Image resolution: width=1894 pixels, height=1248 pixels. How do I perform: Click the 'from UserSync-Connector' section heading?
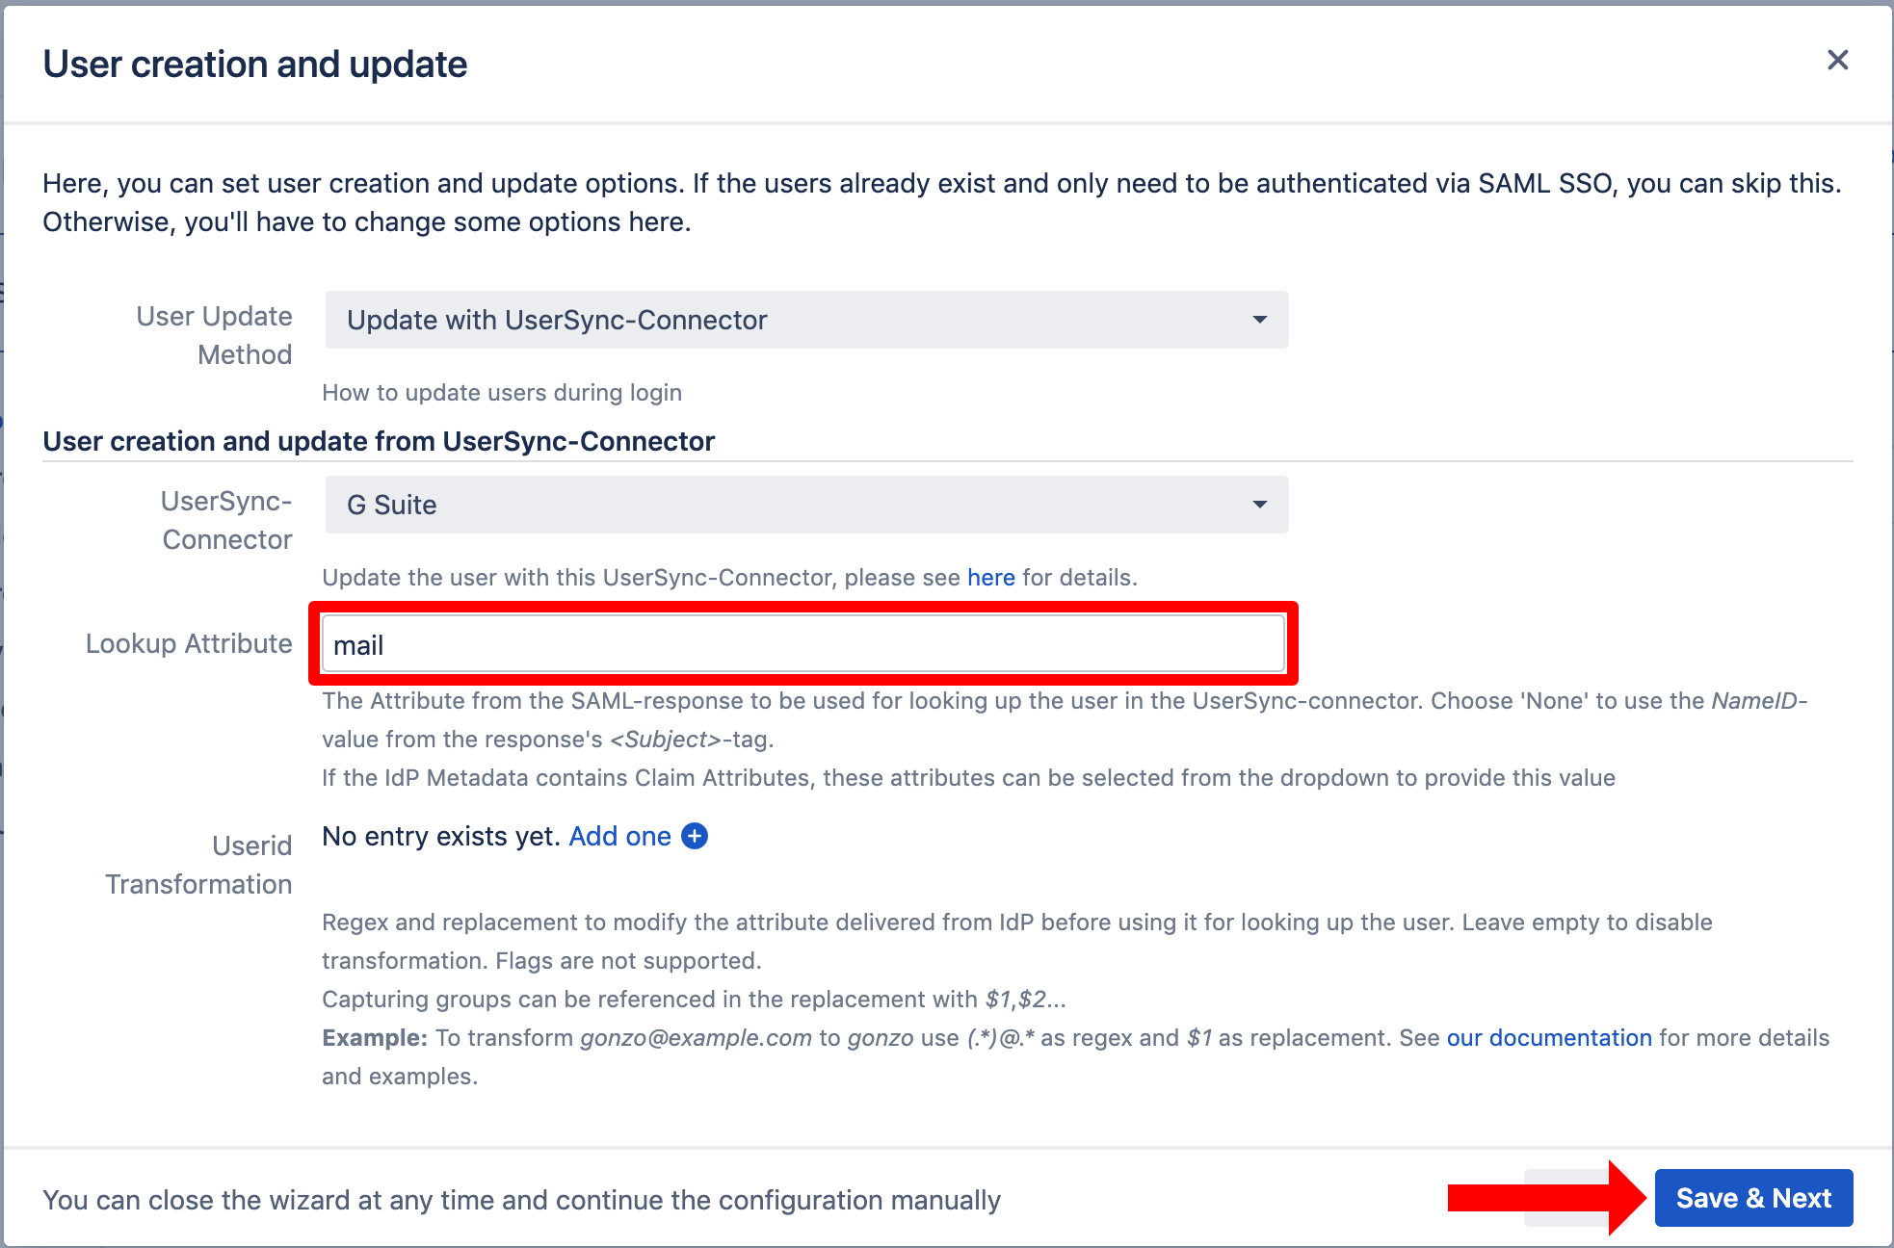pos(379,441)
